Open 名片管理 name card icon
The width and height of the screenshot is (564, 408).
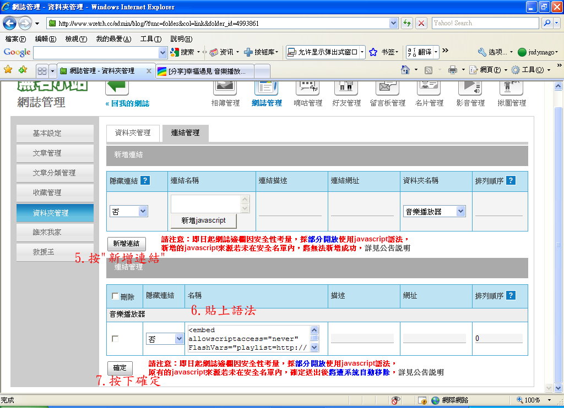point(429,88)
